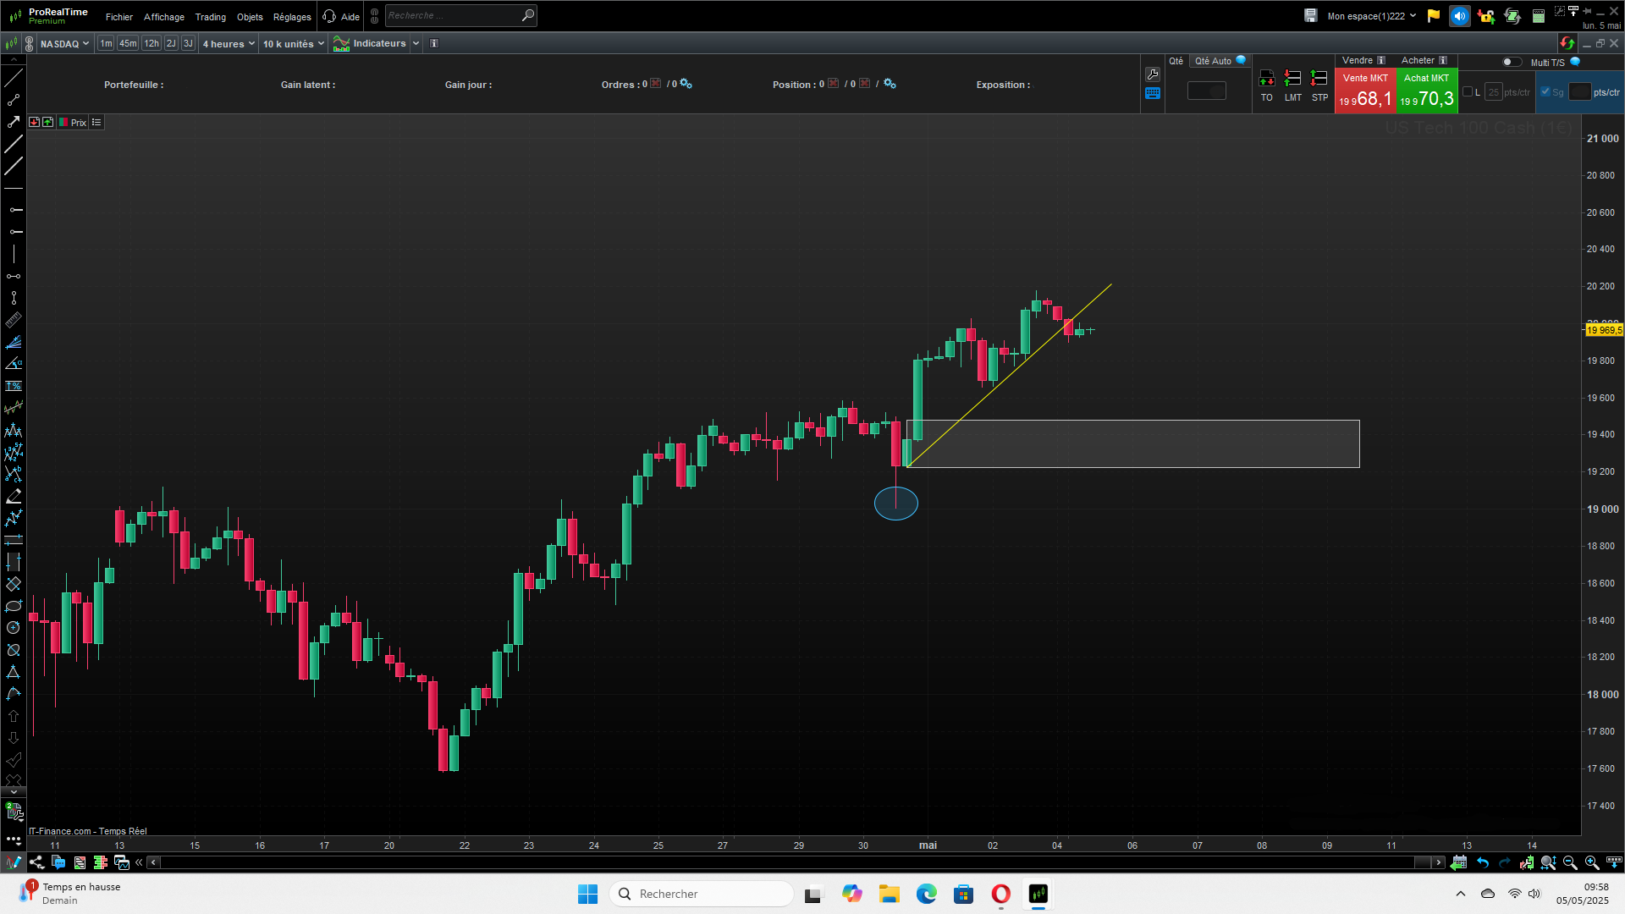Screen dimensions: 1625x914
Task: Click the Achat MKT buy button
Action: pyautogui.click(x=1426, y=91)
